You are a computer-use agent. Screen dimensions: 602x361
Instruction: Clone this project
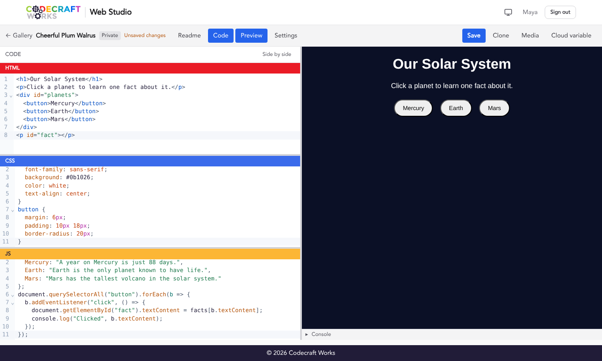501,36
